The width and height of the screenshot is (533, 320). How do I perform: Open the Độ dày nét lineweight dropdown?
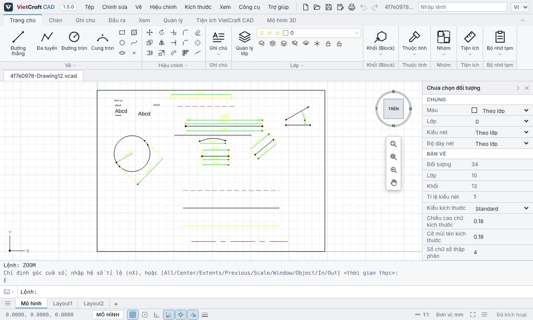(x=502, y=144)
